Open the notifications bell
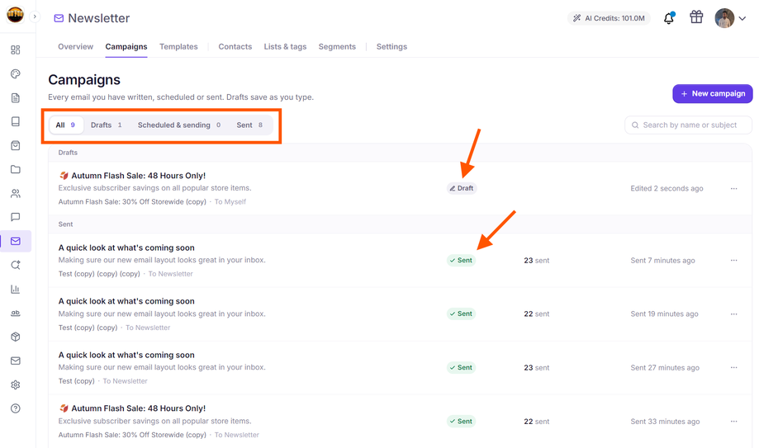The height and width of the screenshot is (448, 759). pyautogui.click(x=669, y=18)
